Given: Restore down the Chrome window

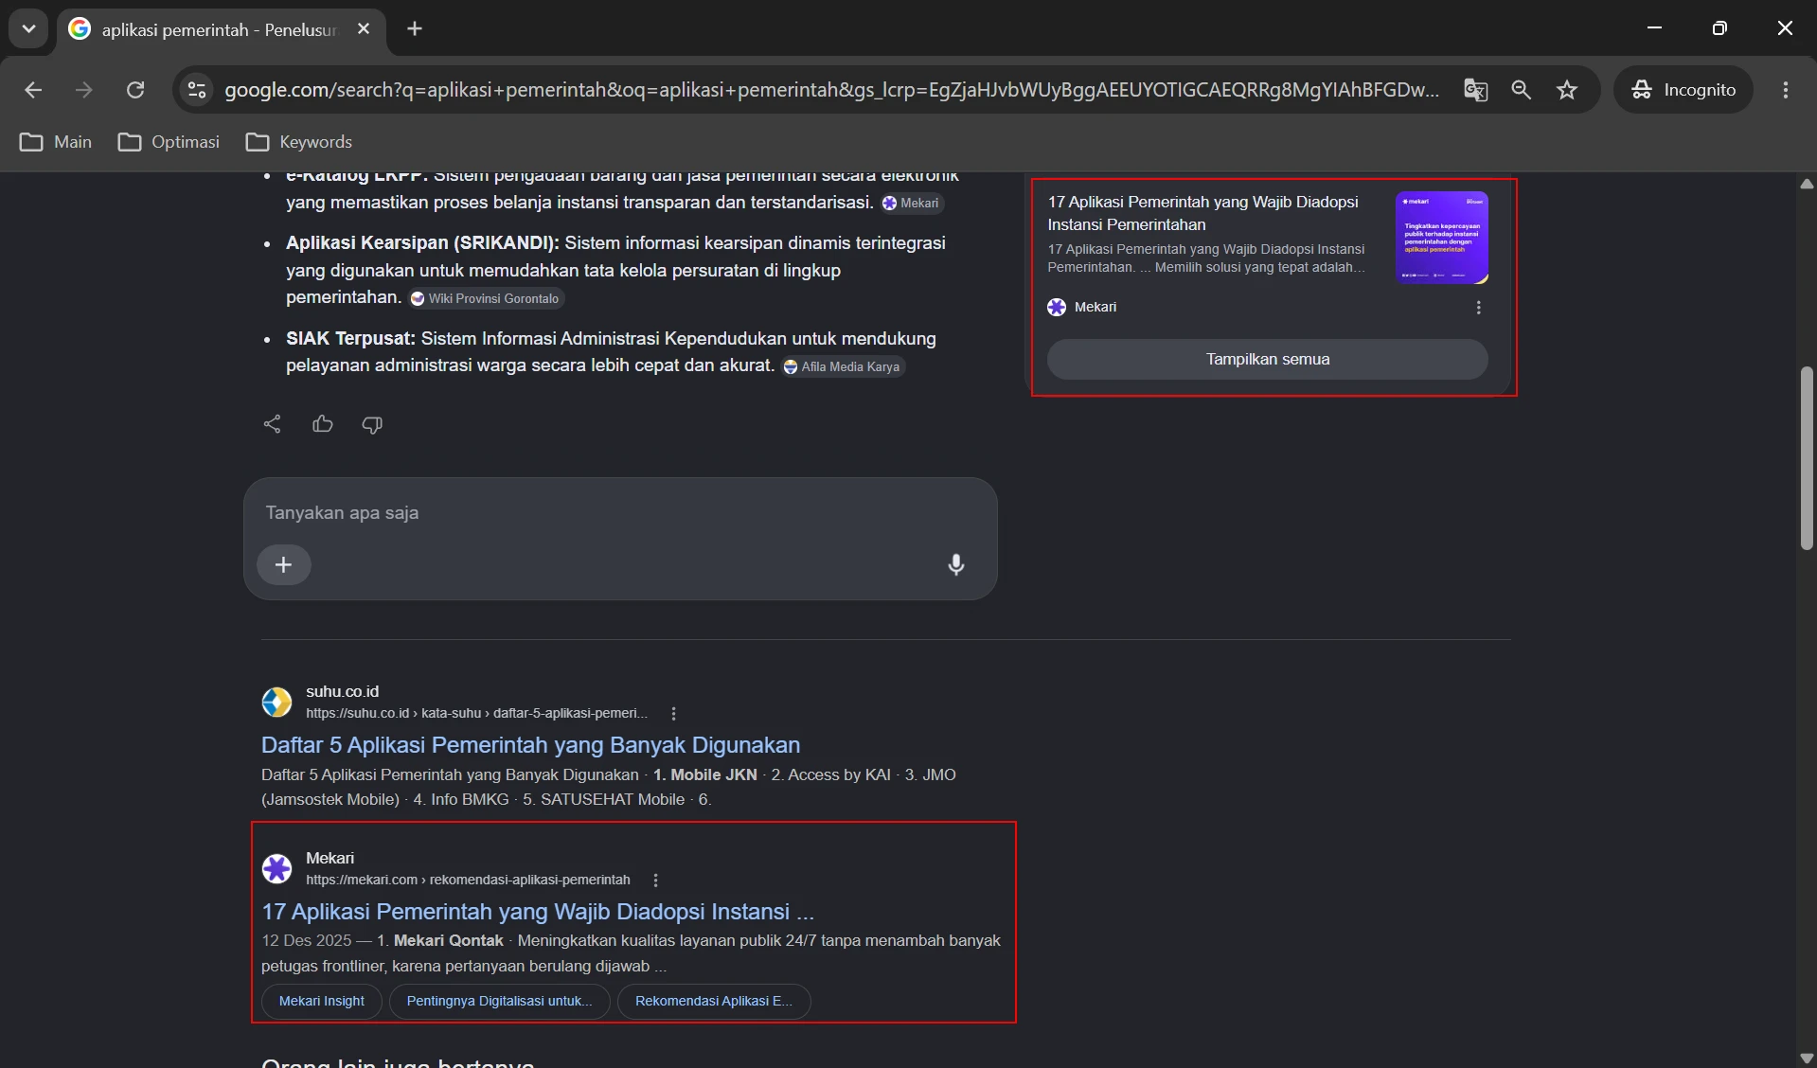Looking at the screenshot, I should [x=1719, y=28].
